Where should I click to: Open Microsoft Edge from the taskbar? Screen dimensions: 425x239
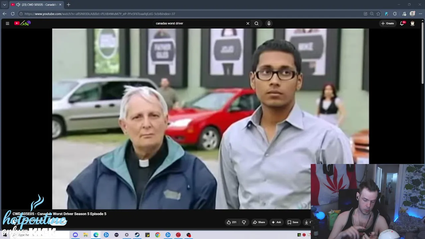96,235
